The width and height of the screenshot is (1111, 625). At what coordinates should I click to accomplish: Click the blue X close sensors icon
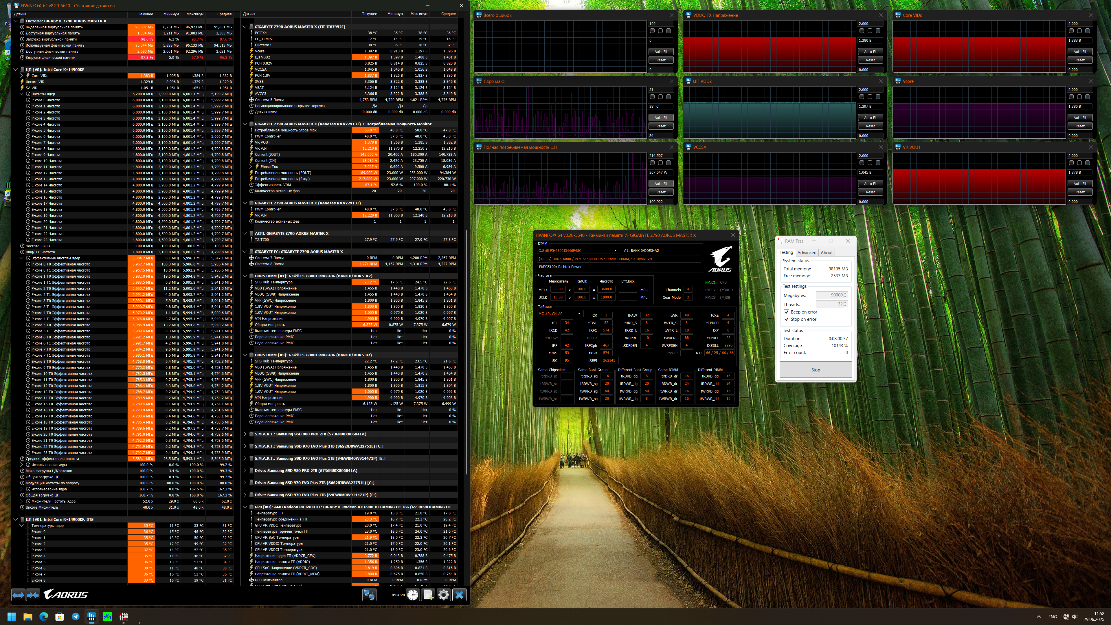click(459, 595)
